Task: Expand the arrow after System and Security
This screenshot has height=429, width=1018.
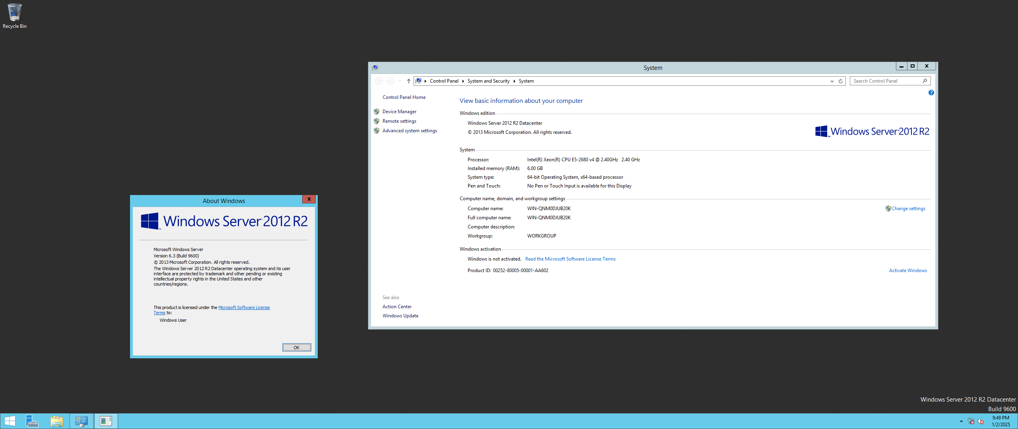Action: point(514,81)
